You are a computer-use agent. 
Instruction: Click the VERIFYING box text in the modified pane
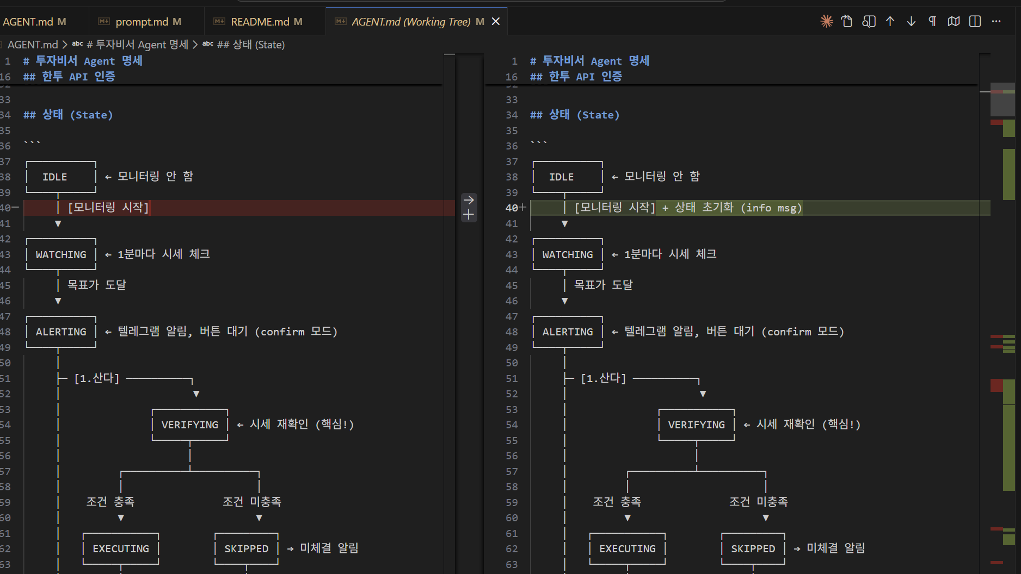pos(697,425)
